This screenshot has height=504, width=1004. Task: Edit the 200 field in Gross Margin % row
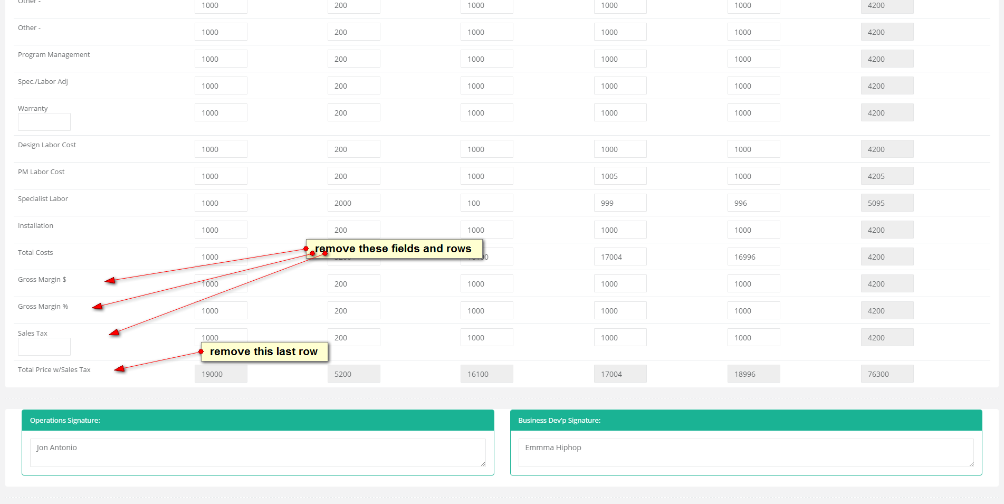[354, 310]
